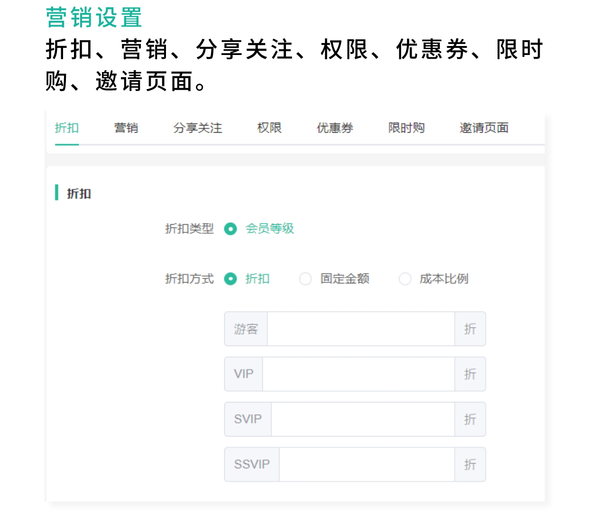This screenshot has width=589, height=520.
Task: Switch to the 限时购 tab
Action: (x=406, y=128)
